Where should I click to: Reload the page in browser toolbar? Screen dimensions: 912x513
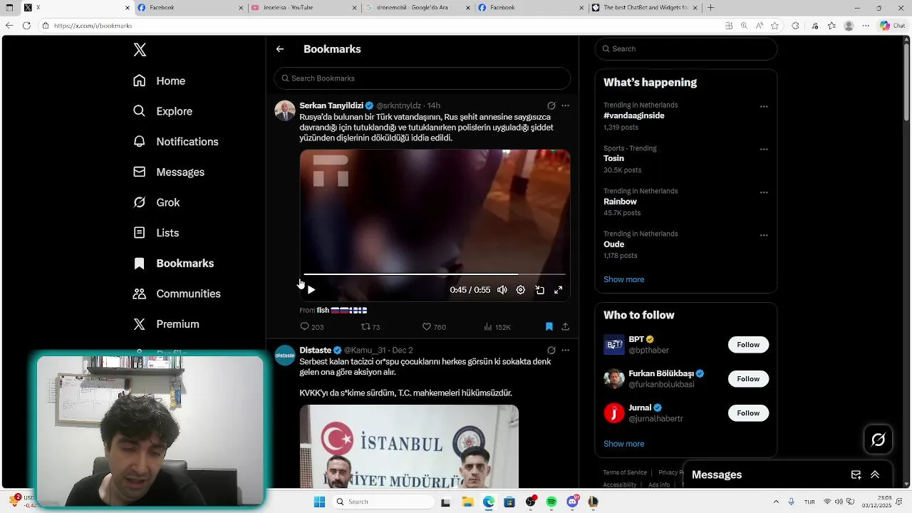[x=26, y=26]
